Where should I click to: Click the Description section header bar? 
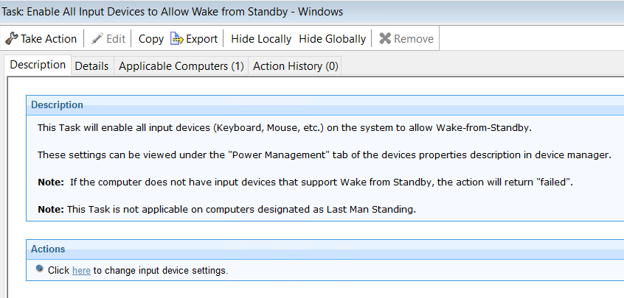325,105
